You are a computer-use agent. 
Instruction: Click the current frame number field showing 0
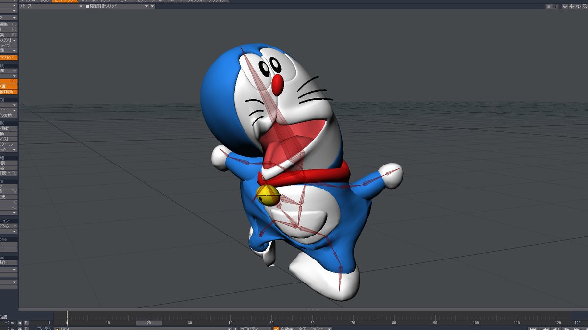pos(41,323)
